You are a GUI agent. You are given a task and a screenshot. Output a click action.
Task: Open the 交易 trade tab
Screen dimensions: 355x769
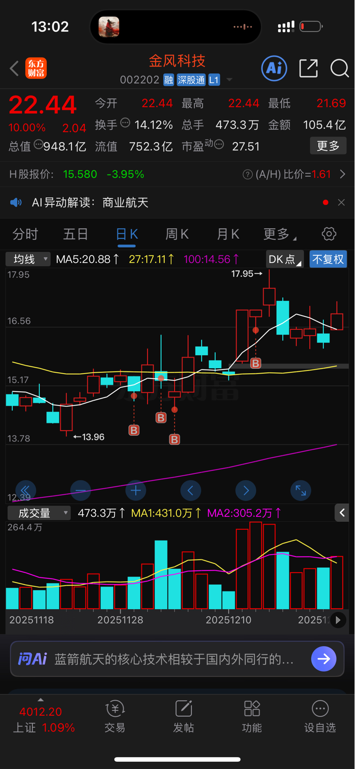[115, 717]
